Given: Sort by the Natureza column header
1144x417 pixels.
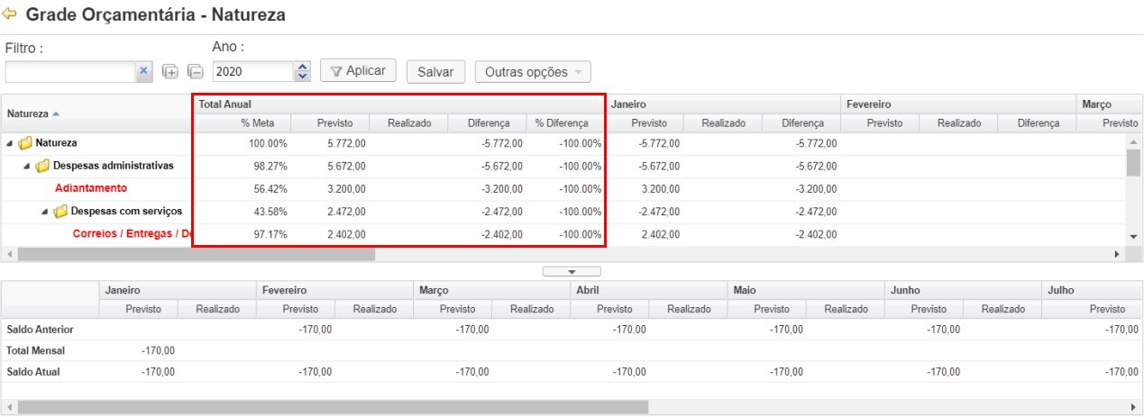Looking at the screenshot, I should tap(96, 114).
